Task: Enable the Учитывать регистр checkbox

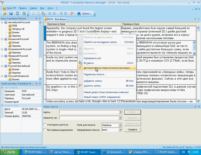Action: (45, 125)
